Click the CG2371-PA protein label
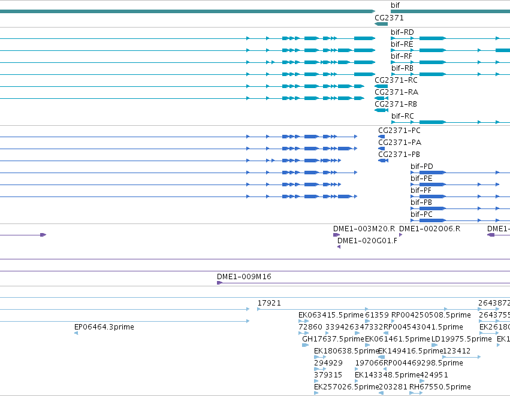Screen dimensions: 510x396 (x=400, y=143)
